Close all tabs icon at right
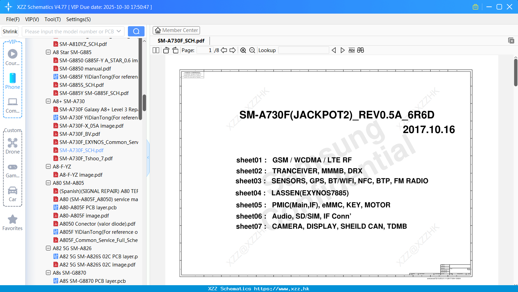This screenshot has height=292, width=518. tap(511, 40)
